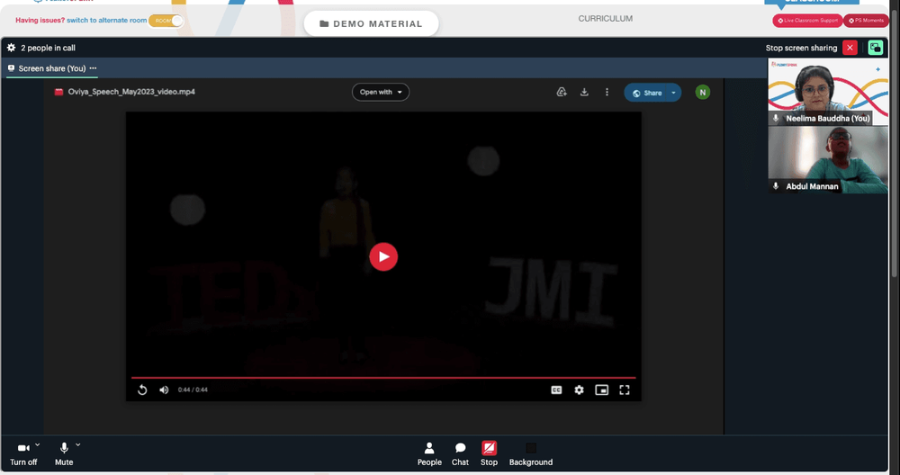Enable picture-in-picture mini player
Viewport: 900px width, 475px height.
tap(601, 390)
